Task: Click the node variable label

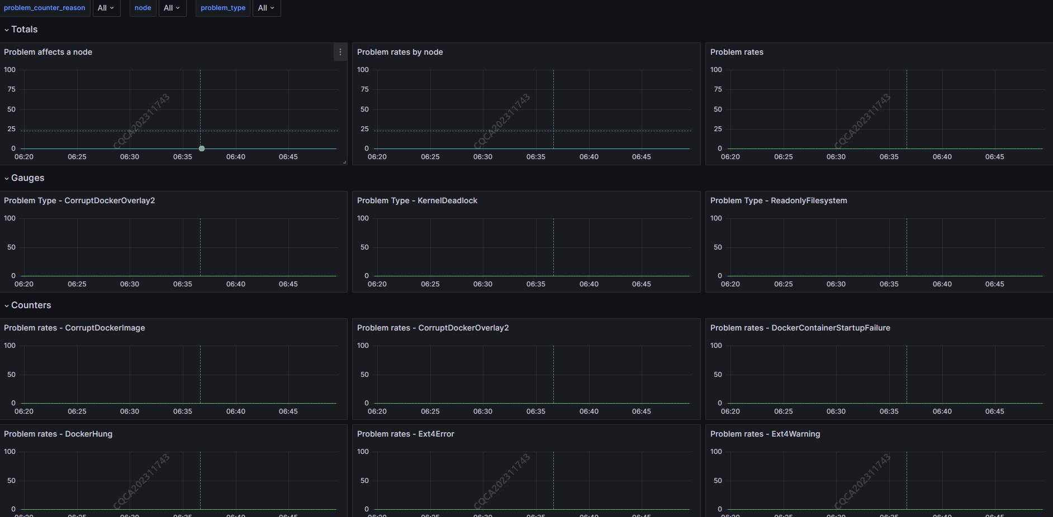Action: (143, 8)
